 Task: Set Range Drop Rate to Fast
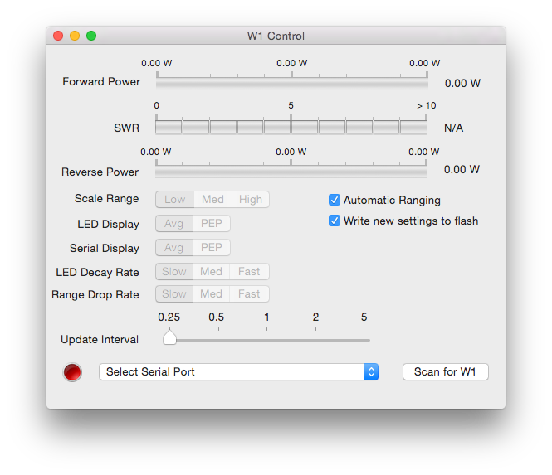(x=249, y=293)
